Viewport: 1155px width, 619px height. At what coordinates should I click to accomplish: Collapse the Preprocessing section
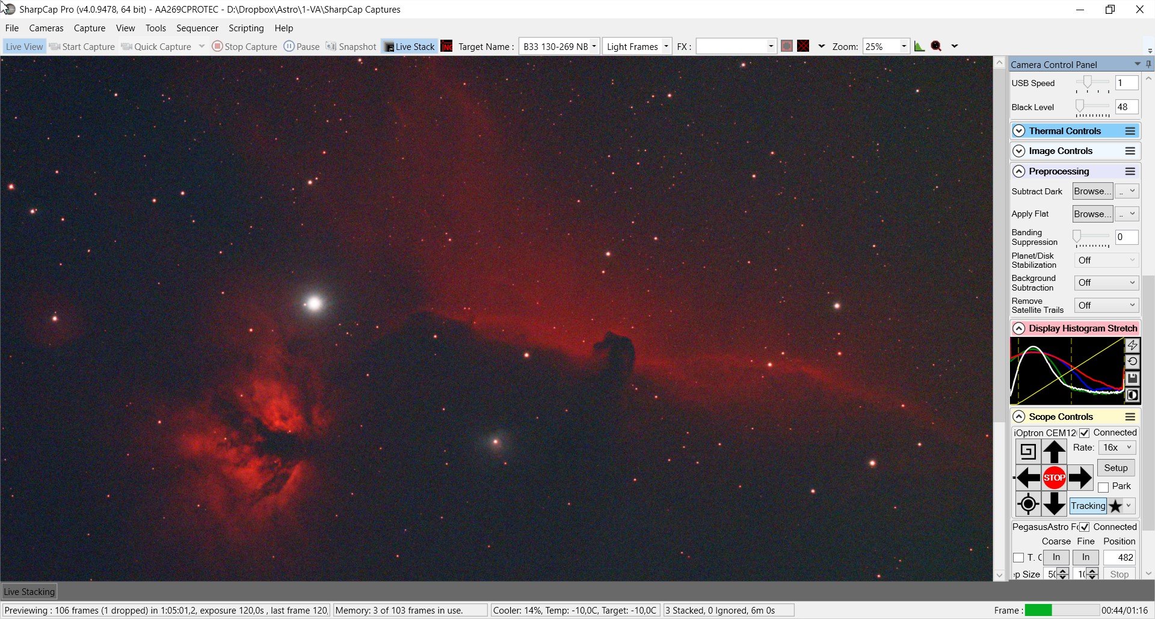(1018, 171)
